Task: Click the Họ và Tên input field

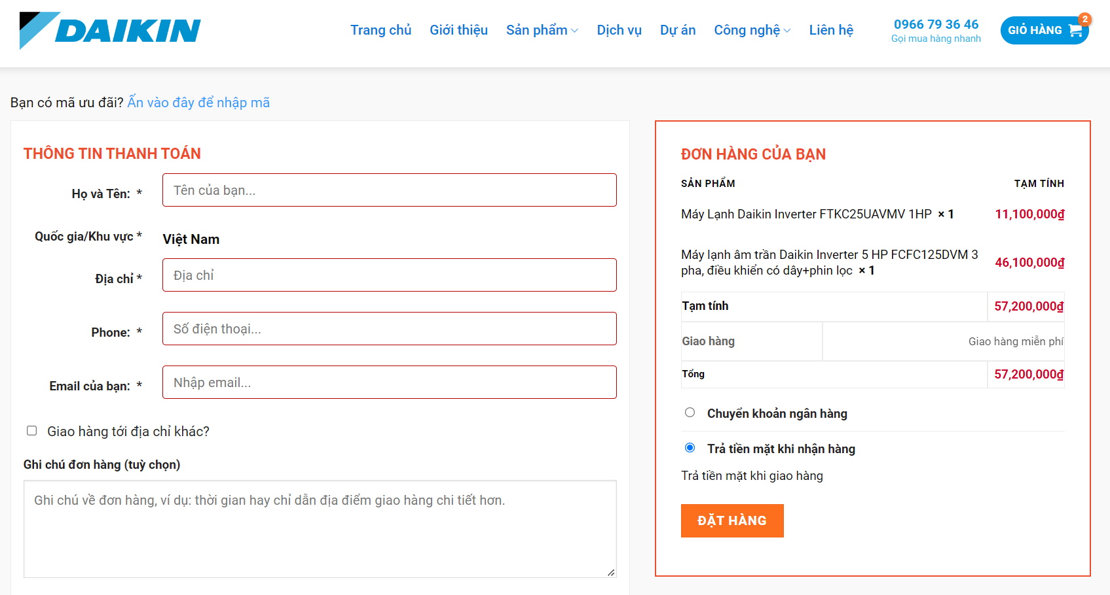Action: pyautogui.click(x=390, y=190)
